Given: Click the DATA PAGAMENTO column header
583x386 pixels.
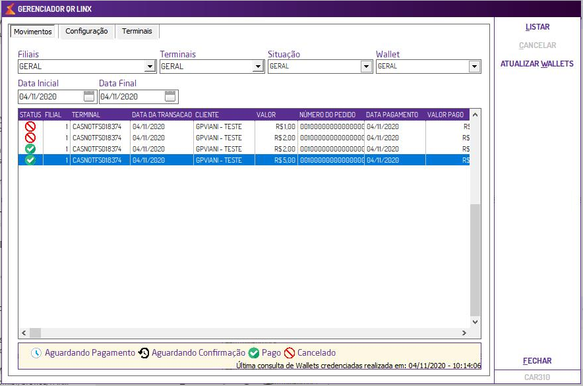Looking at the screenshot, I should click(395, 115).
